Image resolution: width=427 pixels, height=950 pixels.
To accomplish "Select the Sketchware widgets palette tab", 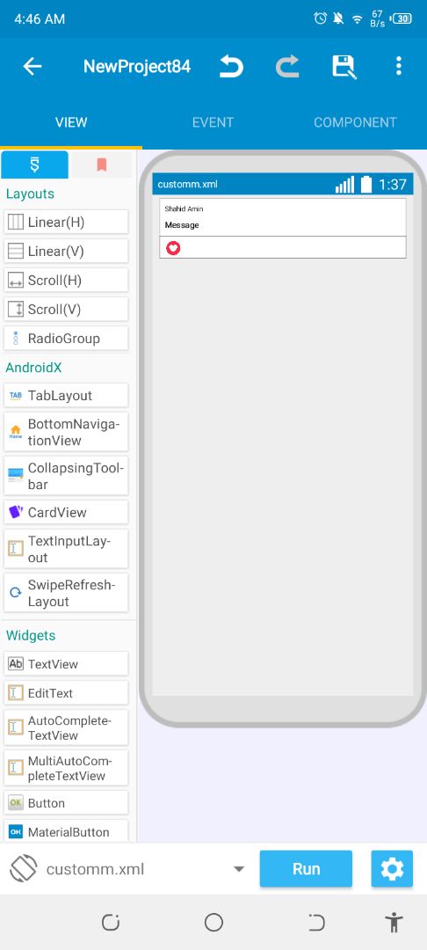I will (35, 164).
